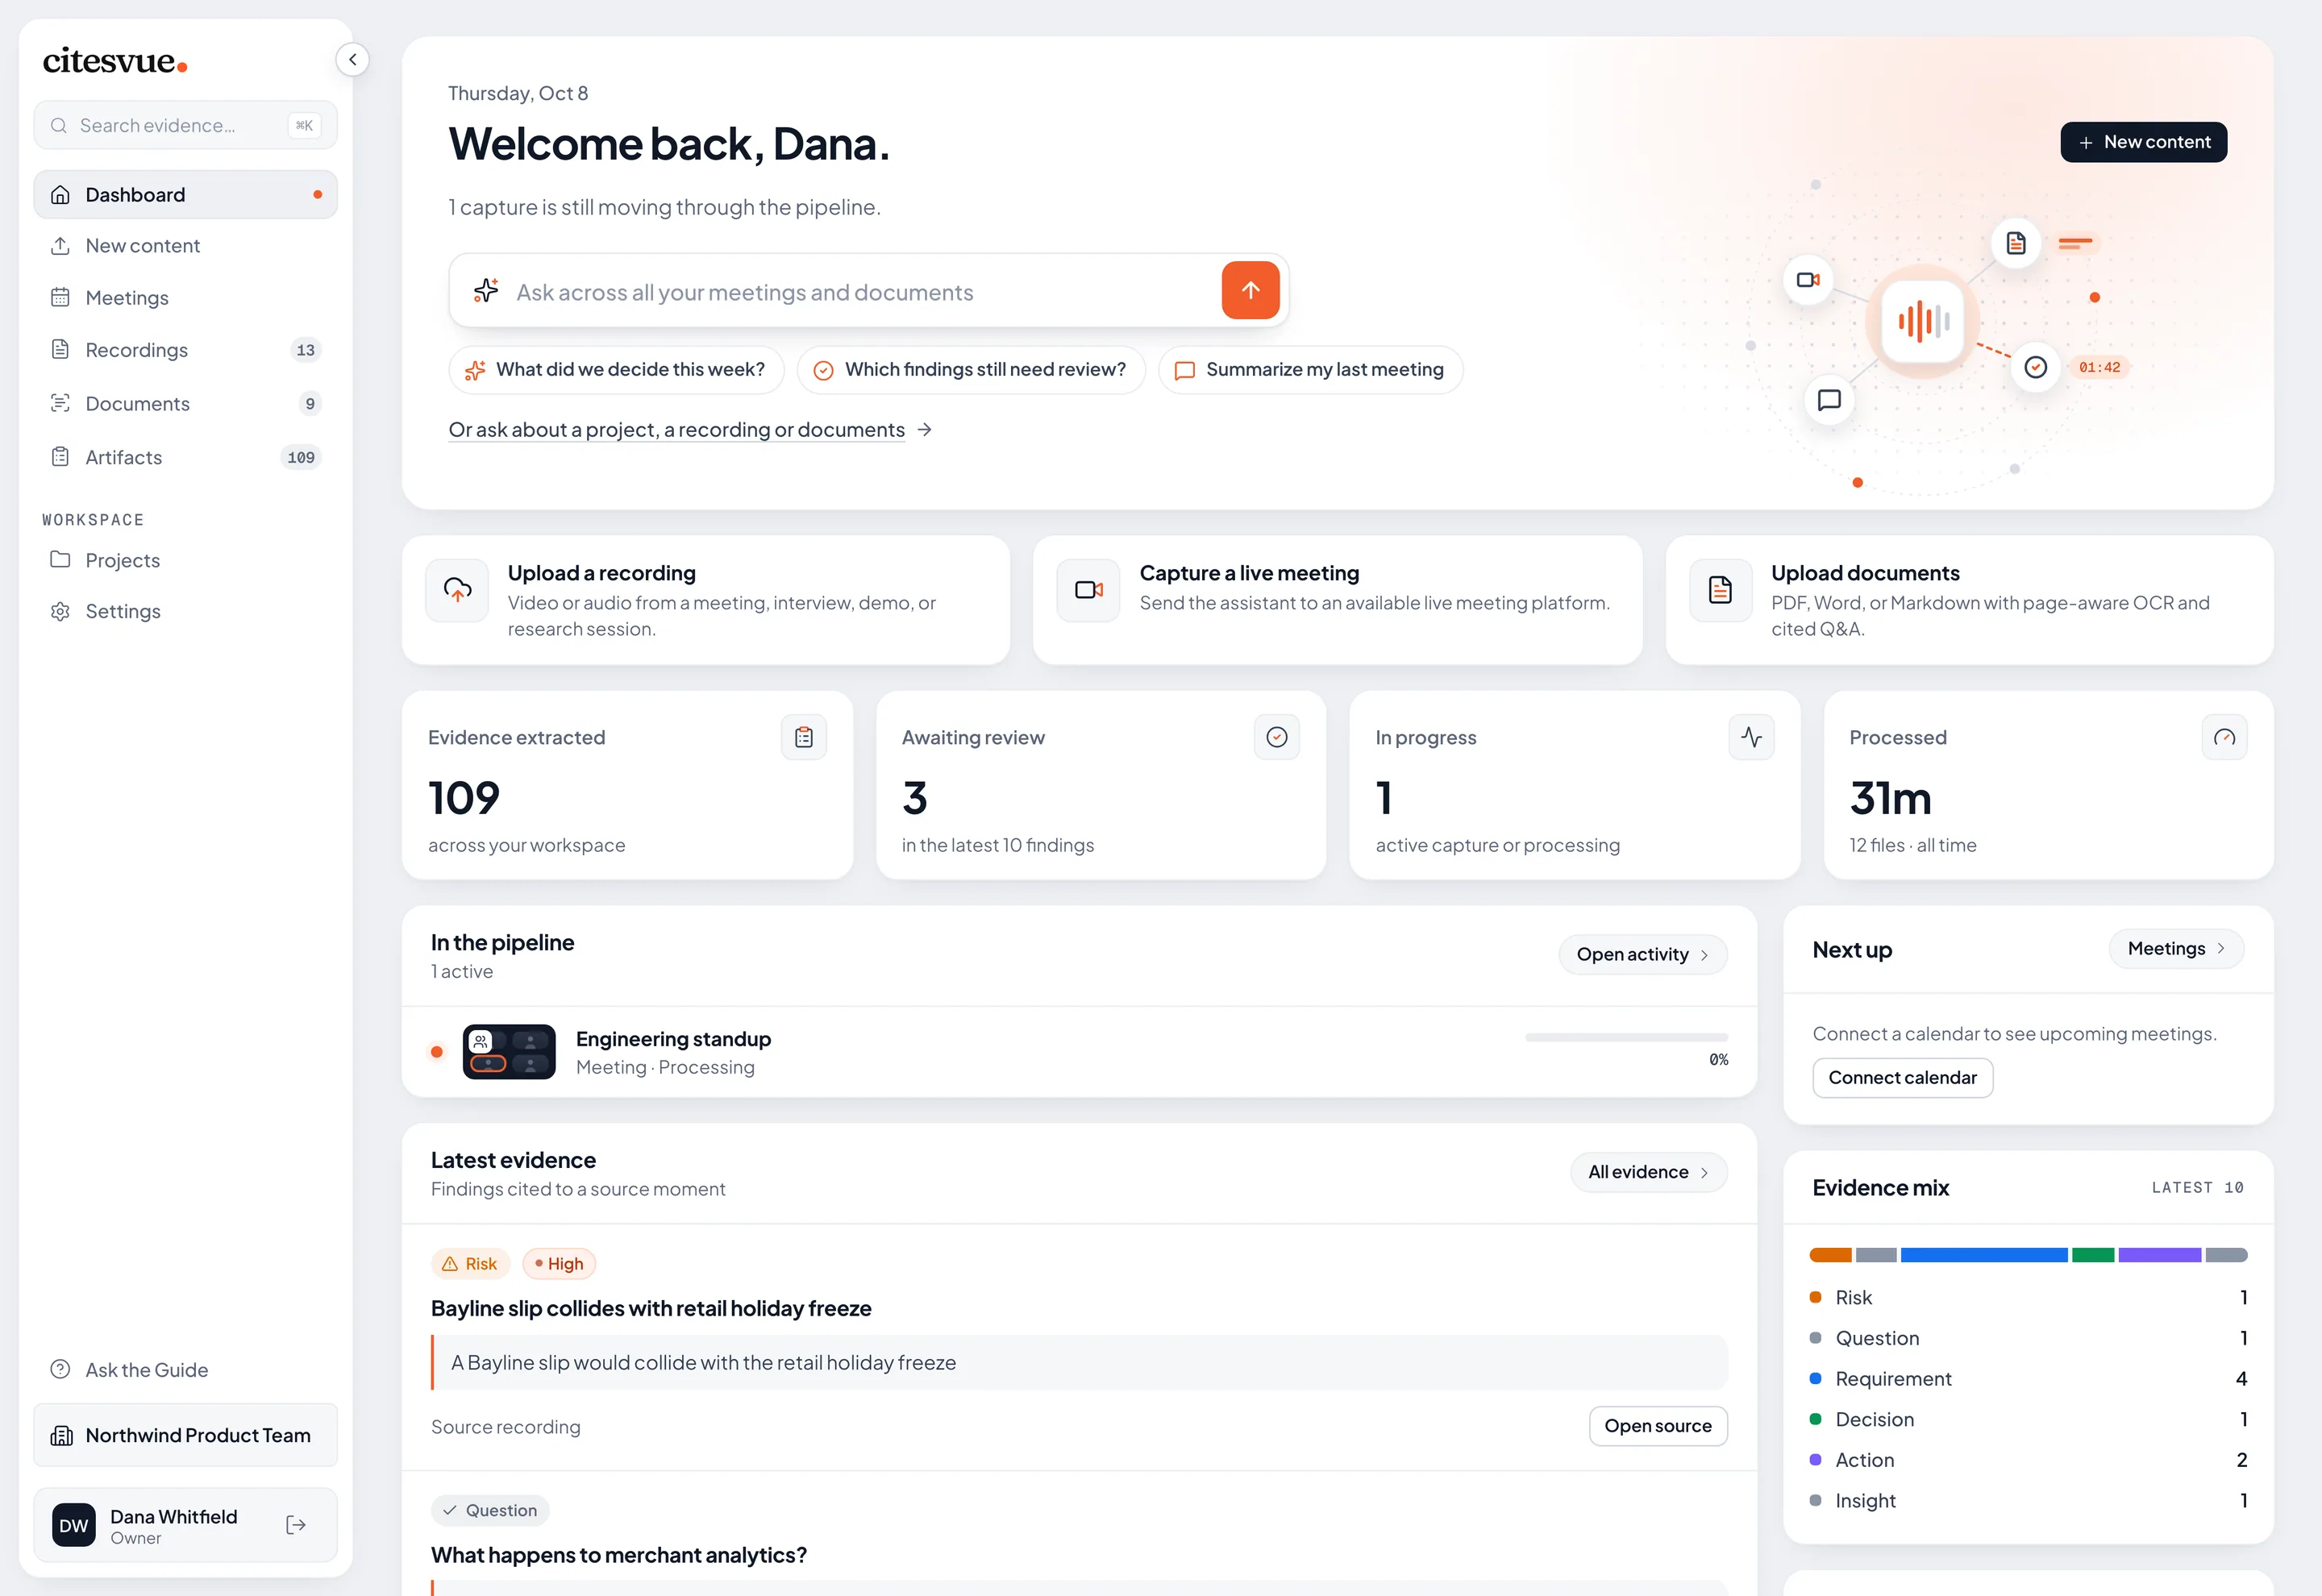This screenshot has width=2322, height=1596.
Task: Click the DW avatar badge
Action: click(x=74, y=1525)
